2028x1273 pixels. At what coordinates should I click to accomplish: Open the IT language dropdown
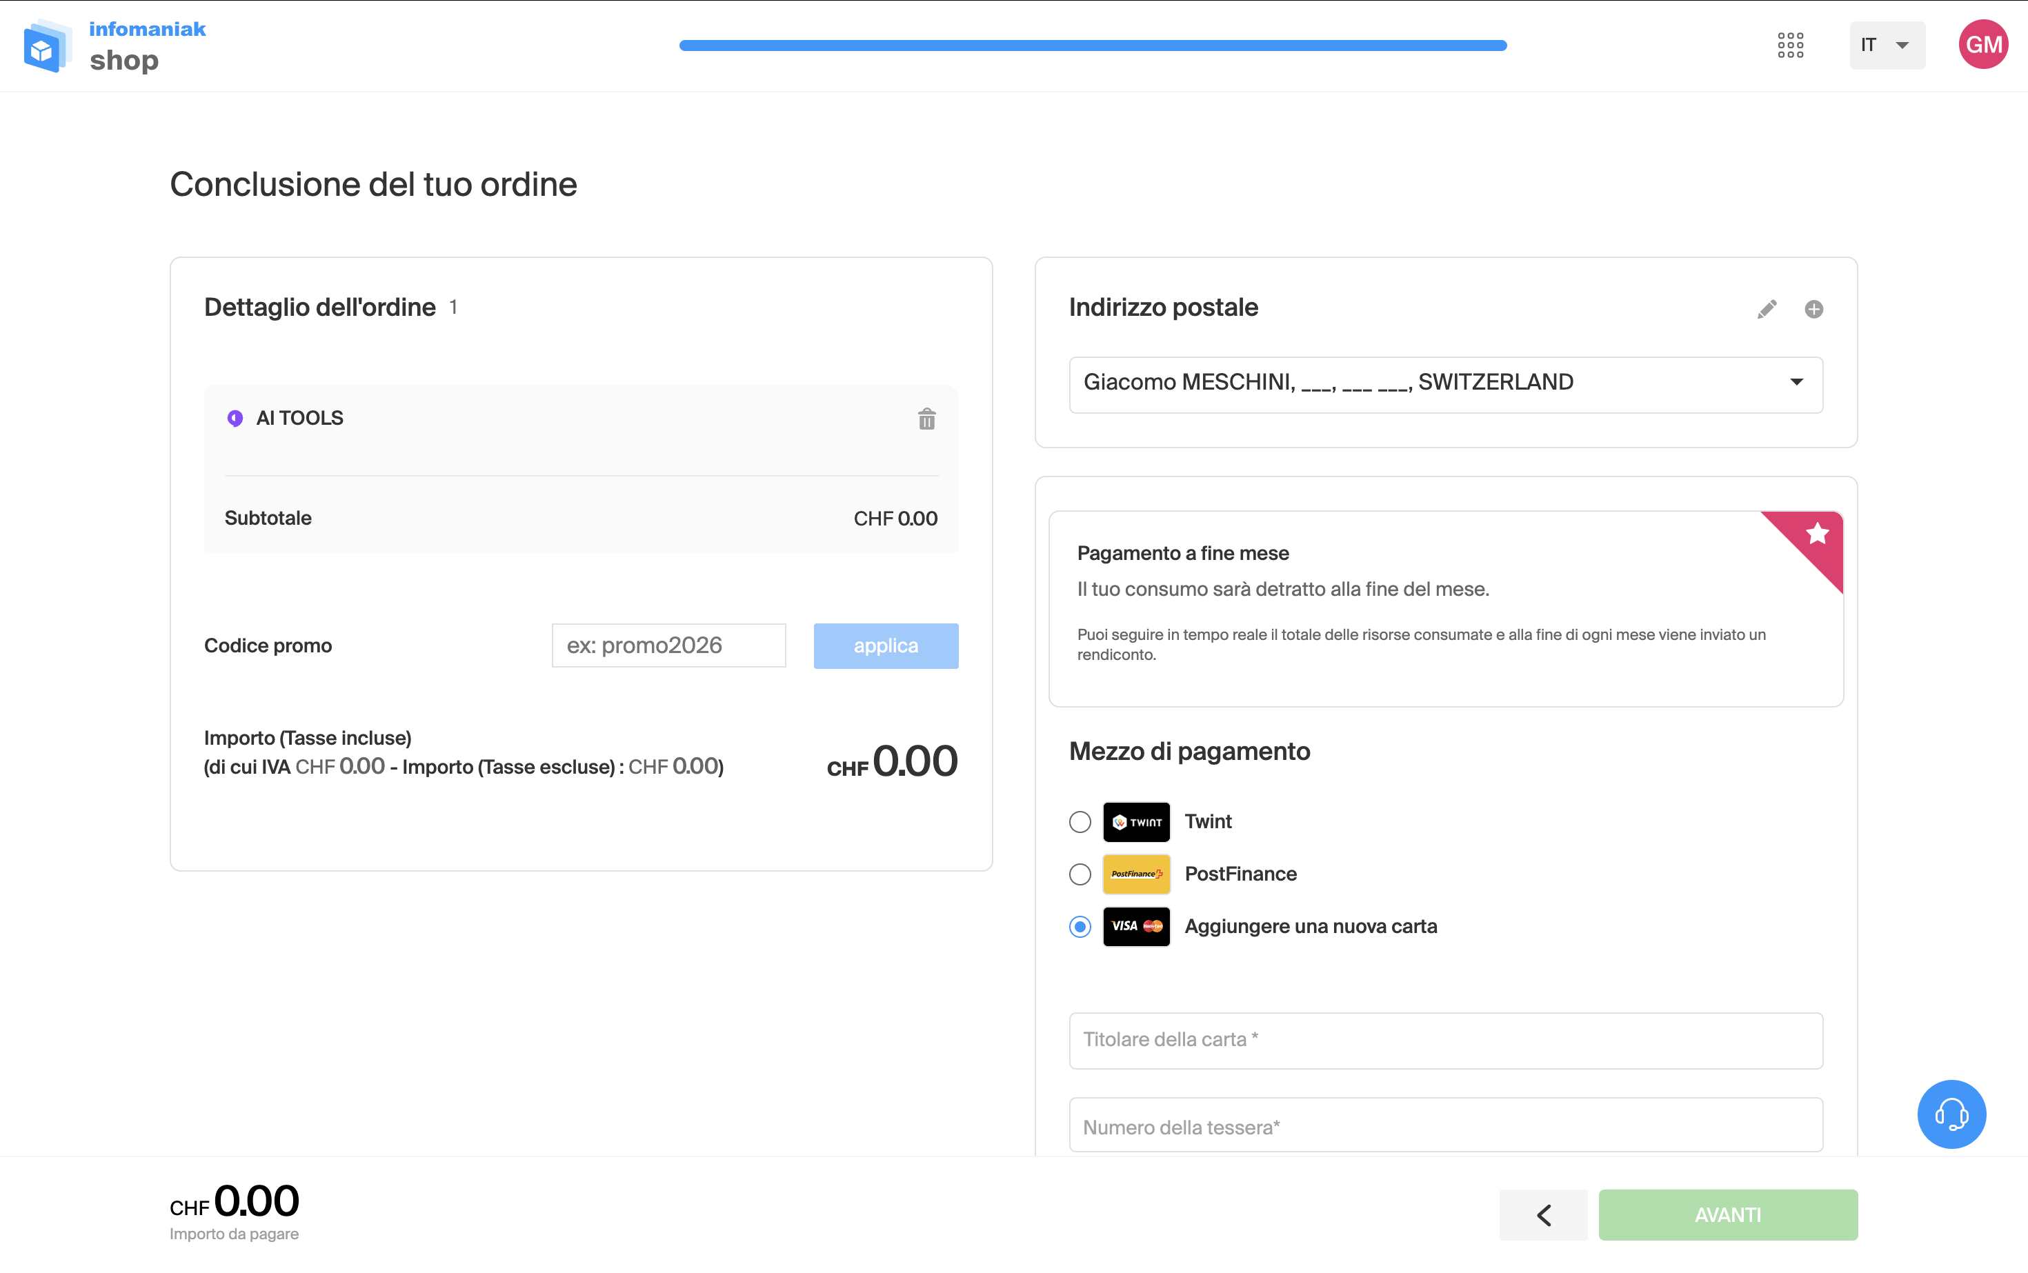pyautogui.click(x=1887, y=46)
